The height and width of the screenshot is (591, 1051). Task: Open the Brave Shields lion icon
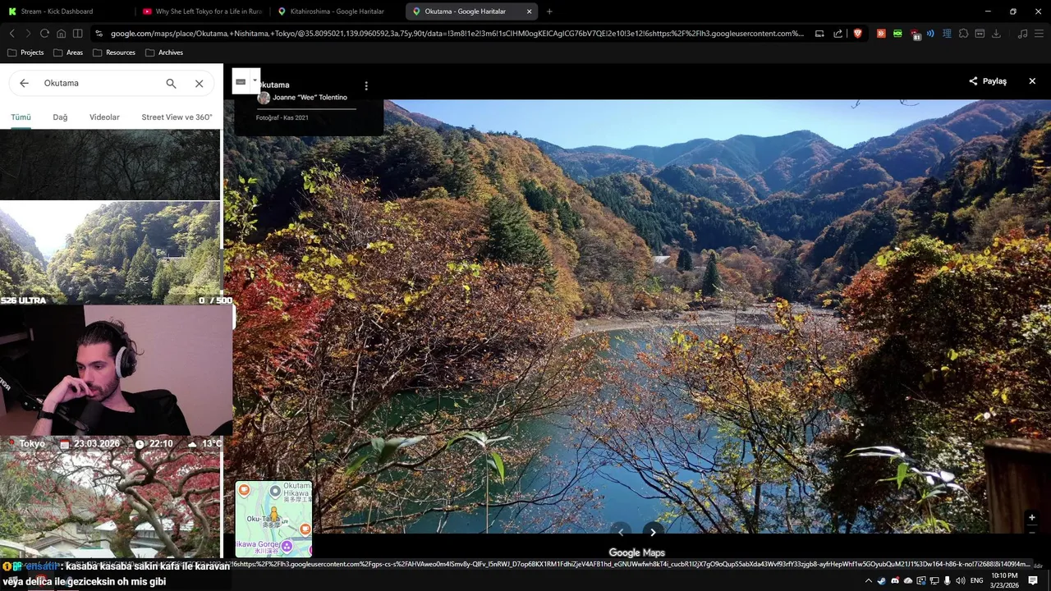pyautogui.click(x=858, y=34)
